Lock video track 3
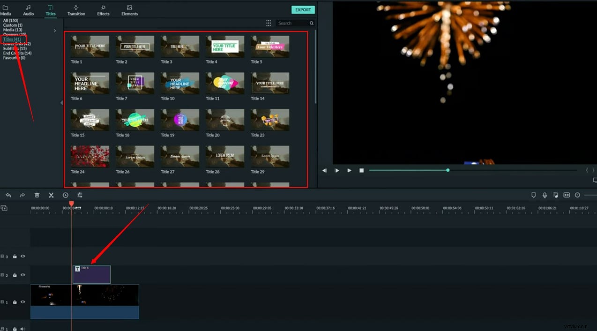 15,256
